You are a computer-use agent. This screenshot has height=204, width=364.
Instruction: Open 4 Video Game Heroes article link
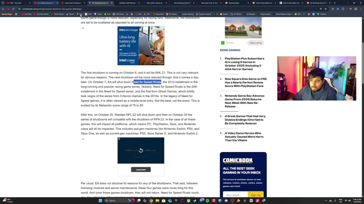[244, 137]
